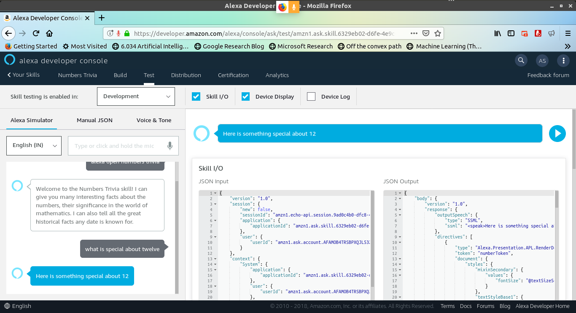Go back to Your Skills
576x313 pixels.
(24, 75)
